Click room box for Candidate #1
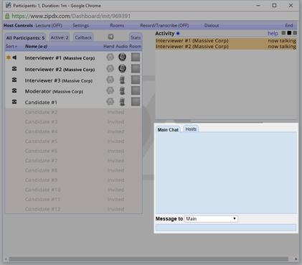 coord(136,101)
